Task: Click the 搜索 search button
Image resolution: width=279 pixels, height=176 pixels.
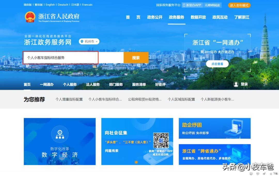Action: (136, 57)
